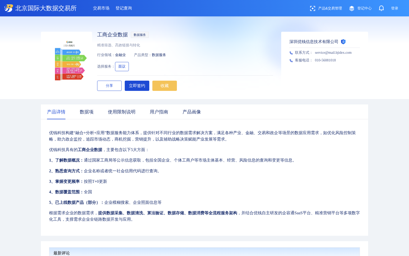This screenshot has width=409, height=256.
Task: Open the 产品&交易管理 scan icon
Action: (312, 8)
